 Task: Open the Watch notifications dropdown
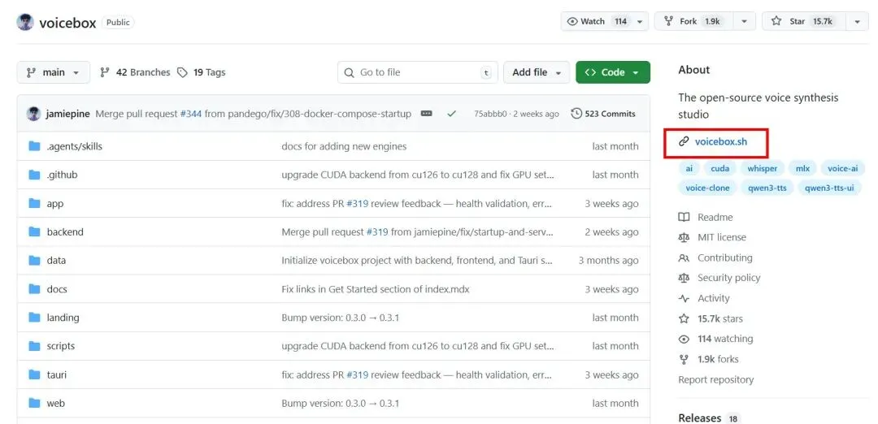(x=604, y=21)
